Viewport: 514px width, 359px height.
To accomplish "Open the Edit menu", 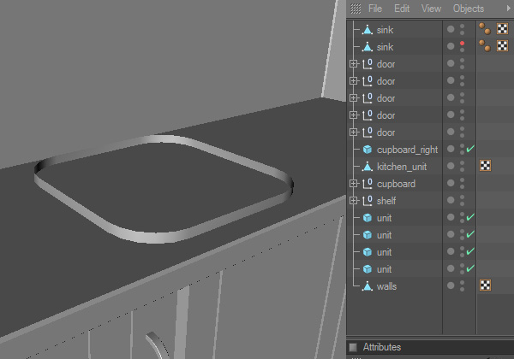I will (402, 9).
